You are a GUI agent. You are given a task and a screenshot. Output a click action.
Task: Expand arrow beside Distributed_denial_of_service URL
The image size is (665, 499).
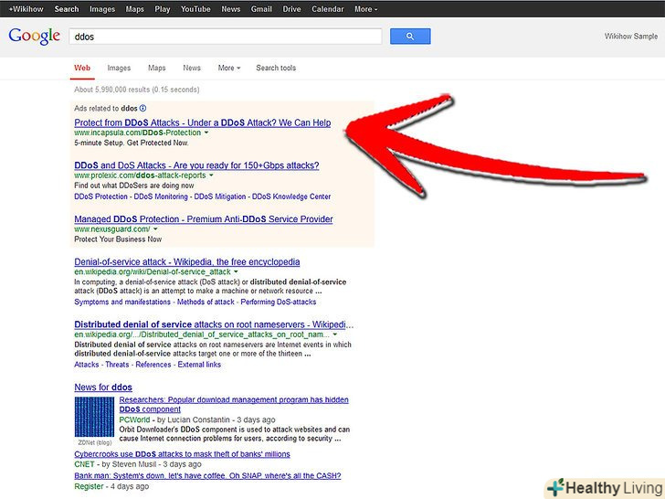tap(335, 334)
